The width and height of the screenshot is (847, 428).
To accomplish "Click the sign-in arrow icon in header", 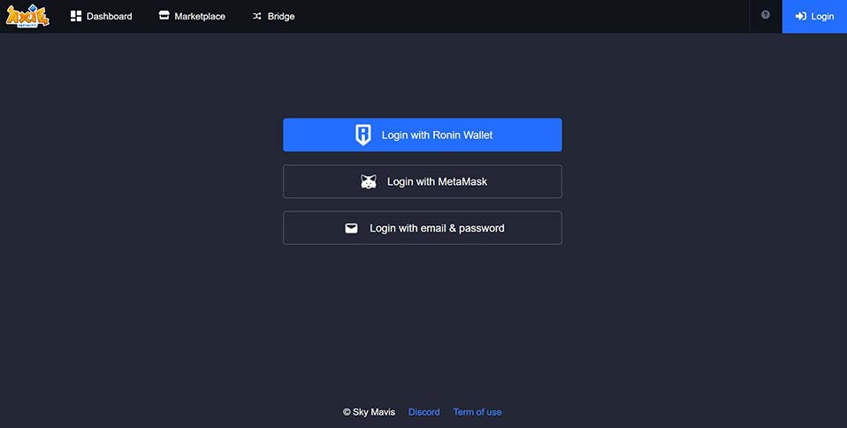I will pyautogui.click(x=800, y=16).
